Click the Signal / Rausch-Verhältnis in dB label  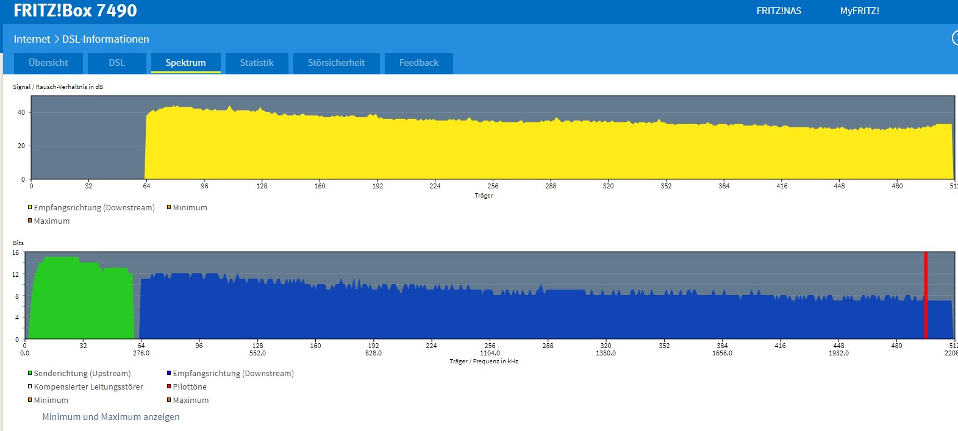click(x=58, y=87)
